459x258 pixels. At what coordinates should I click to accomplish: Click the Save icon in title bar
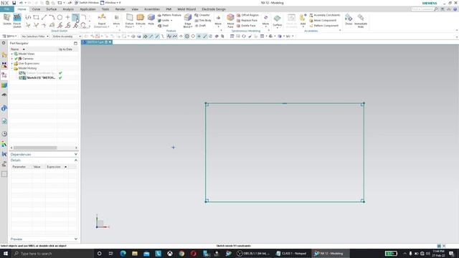click(x=14, y=3)
